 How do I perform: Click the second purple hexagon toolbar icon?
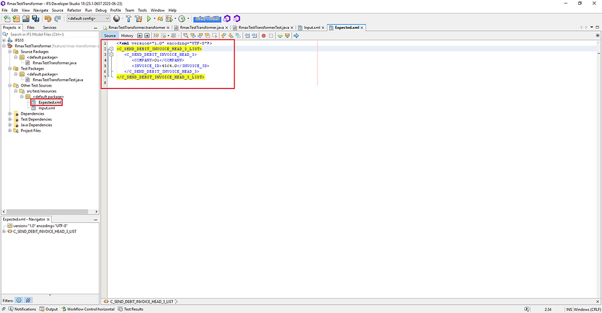[237, 18]
